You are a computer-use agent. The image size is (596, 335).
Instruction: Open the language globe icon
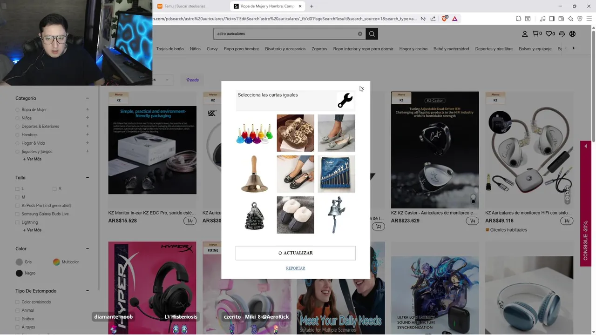[572, 33]
